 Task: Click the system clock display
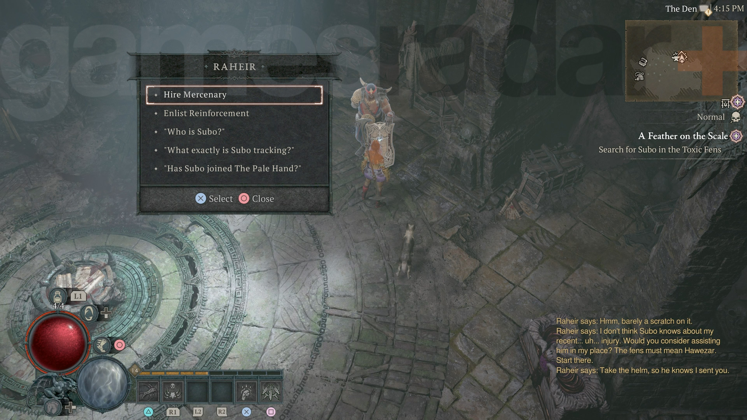click(728, 7)
